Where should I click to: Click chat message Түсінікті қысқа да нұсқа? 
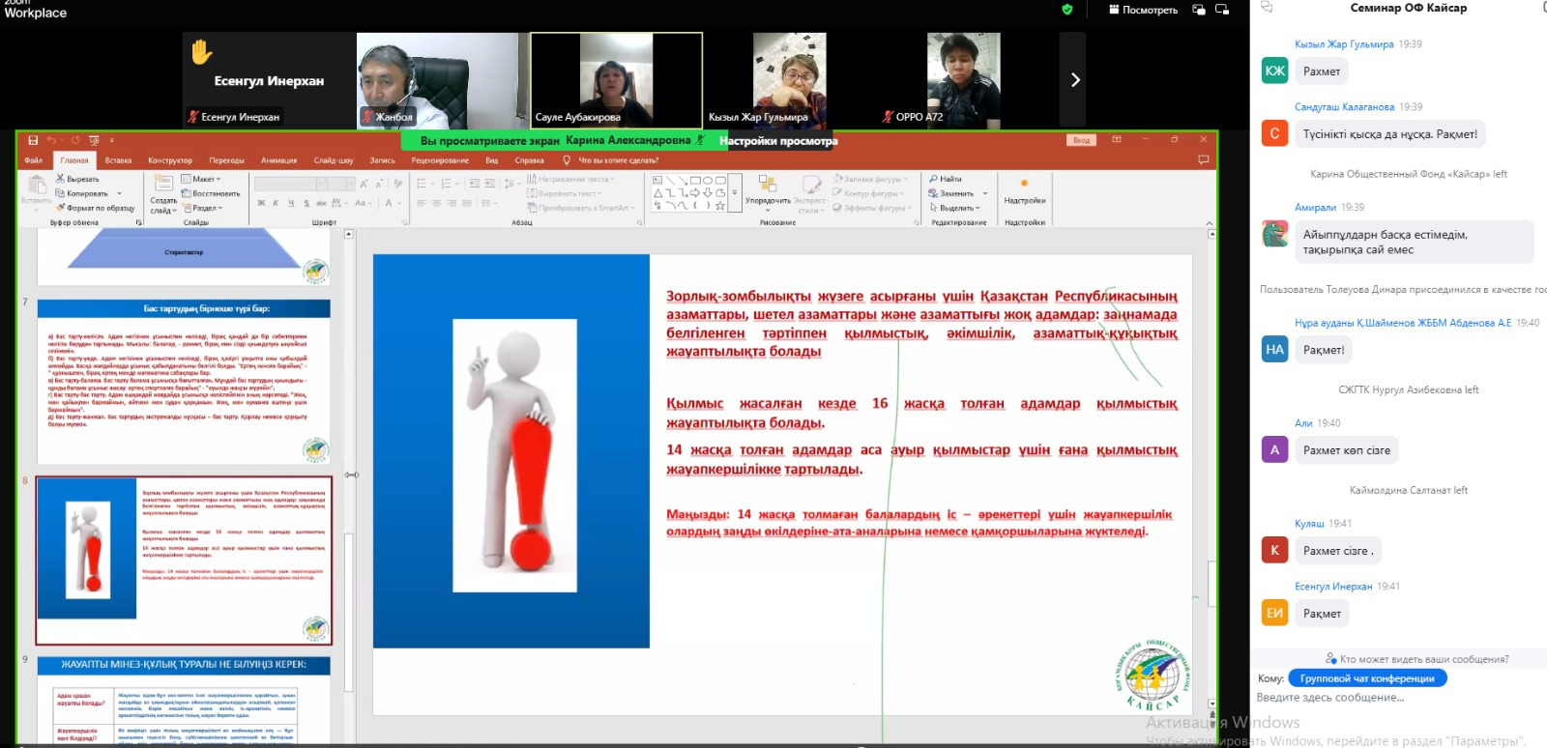(x=1389, y=134)
